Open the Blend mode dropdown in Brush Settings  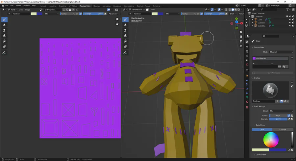pyautogui.click(x=281, y=111)
